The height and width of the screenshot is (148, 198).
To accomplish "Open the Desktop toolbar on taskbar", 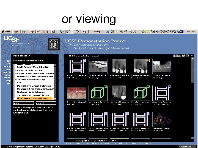I will click(x=97, y=32).
